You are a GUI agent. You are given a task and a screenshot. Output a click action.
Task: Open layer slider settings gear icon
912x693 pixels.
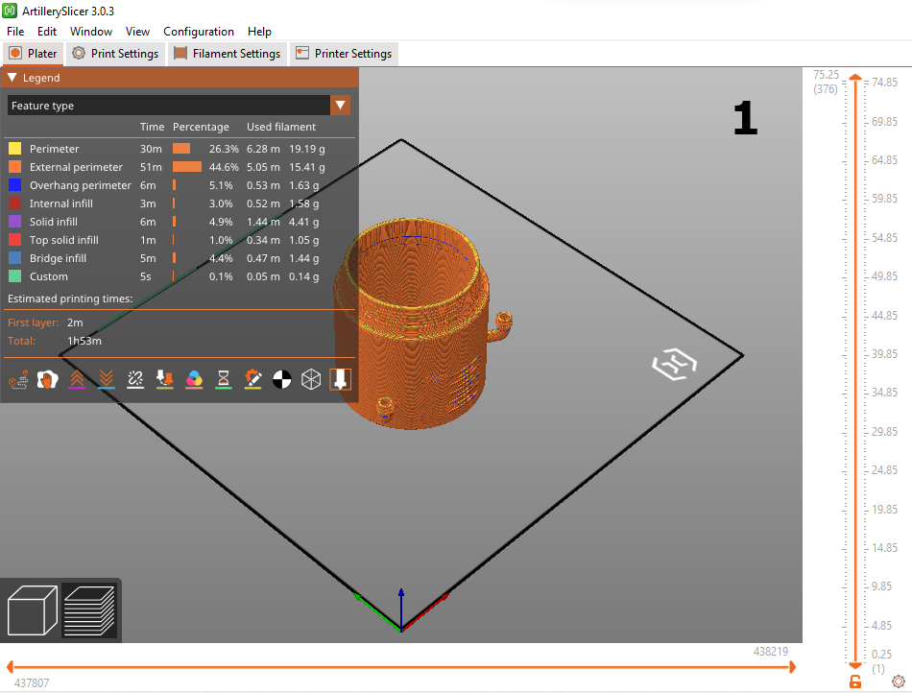pyautogui.click(x=899, y=681)
